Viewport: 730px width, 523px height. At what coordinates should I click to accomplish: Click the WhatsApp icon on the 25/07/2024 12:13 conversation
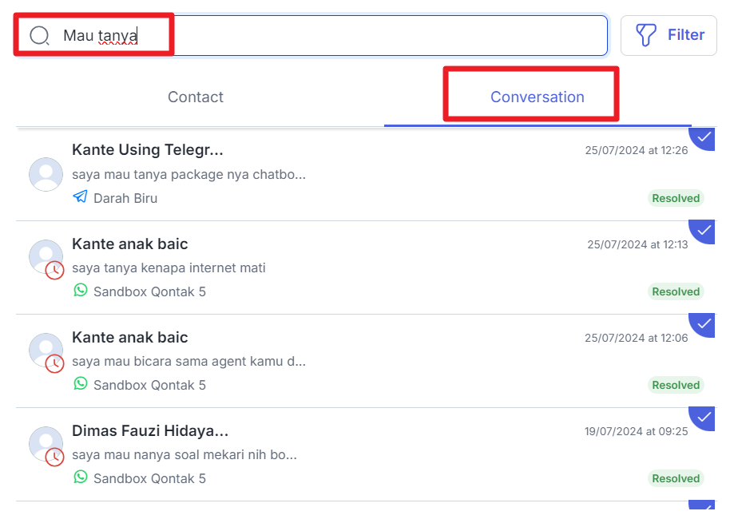coord(80,291)
